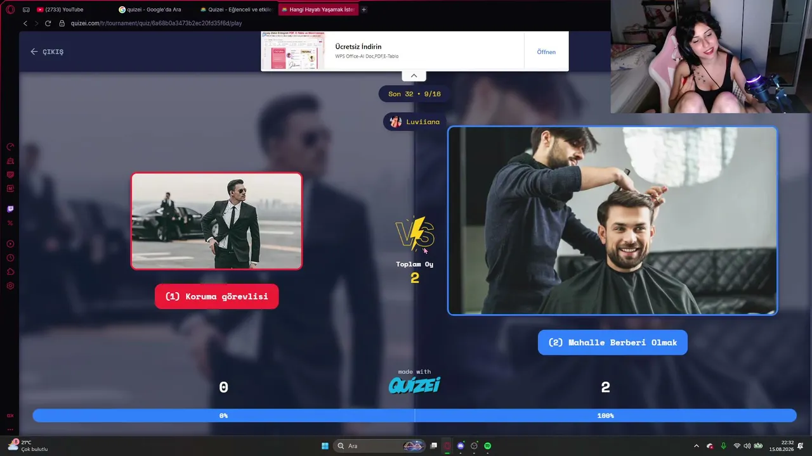The width and height of the screenshot is (812, 456).
Task: Click the Quizei logo
Action: point(414,385)
